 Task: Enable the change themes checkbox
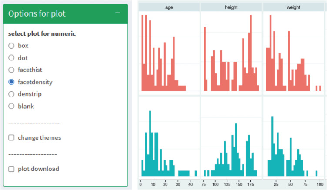point(12,138)
